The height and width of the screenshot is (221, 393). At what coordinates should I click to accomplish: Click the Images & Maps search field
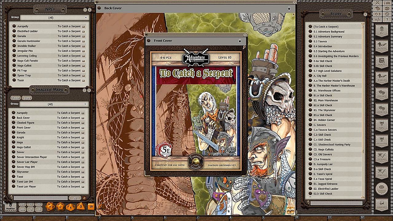pyautogui.click(x=41, y=198)
